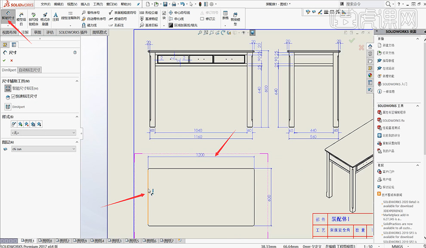Select the 智能尺寸 Smart Dimension tool

click(8, 16)
